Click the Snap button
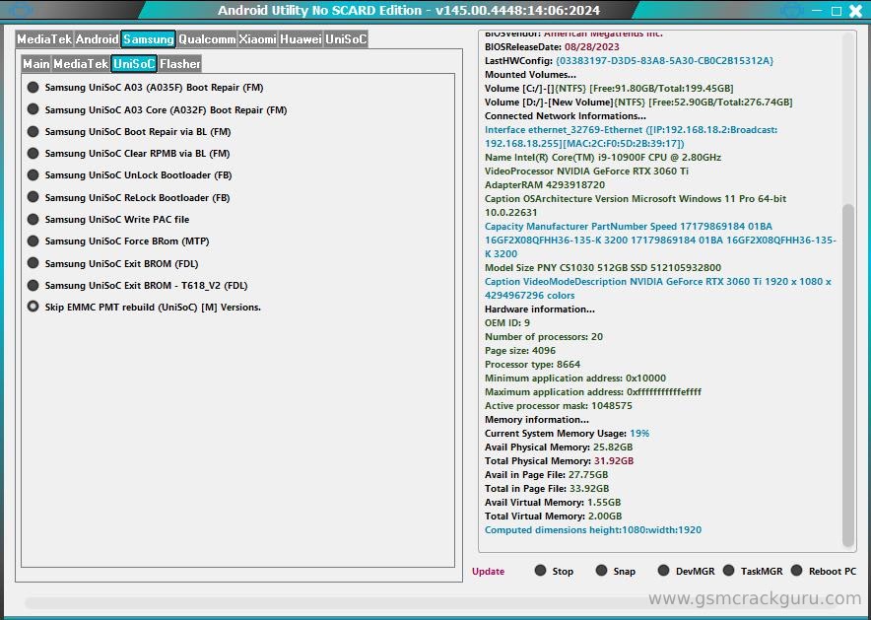This screenshot has width=871, height=620. 616,571
